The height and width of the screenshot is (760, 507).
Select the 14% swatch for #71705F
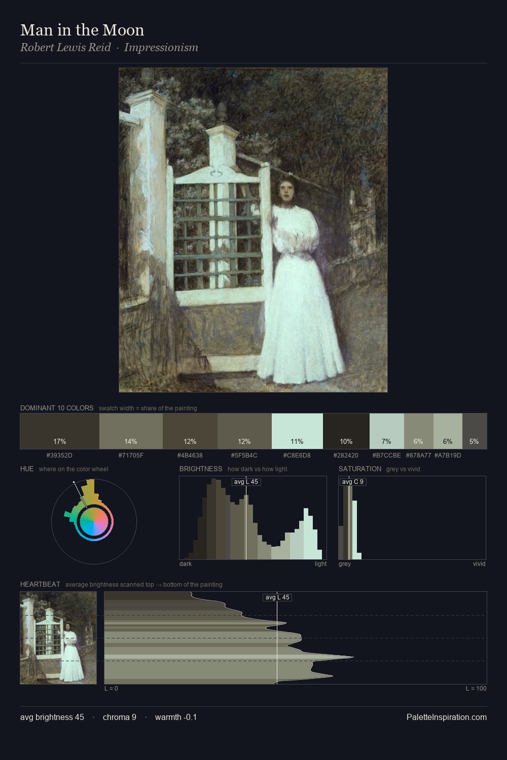click(x=131, y=431)
